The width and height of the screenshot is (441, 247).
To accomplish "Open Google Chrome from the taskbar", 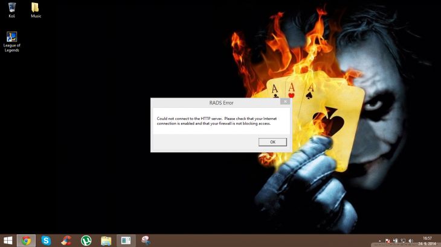I will pyautogui.click(x=26, y=240).
